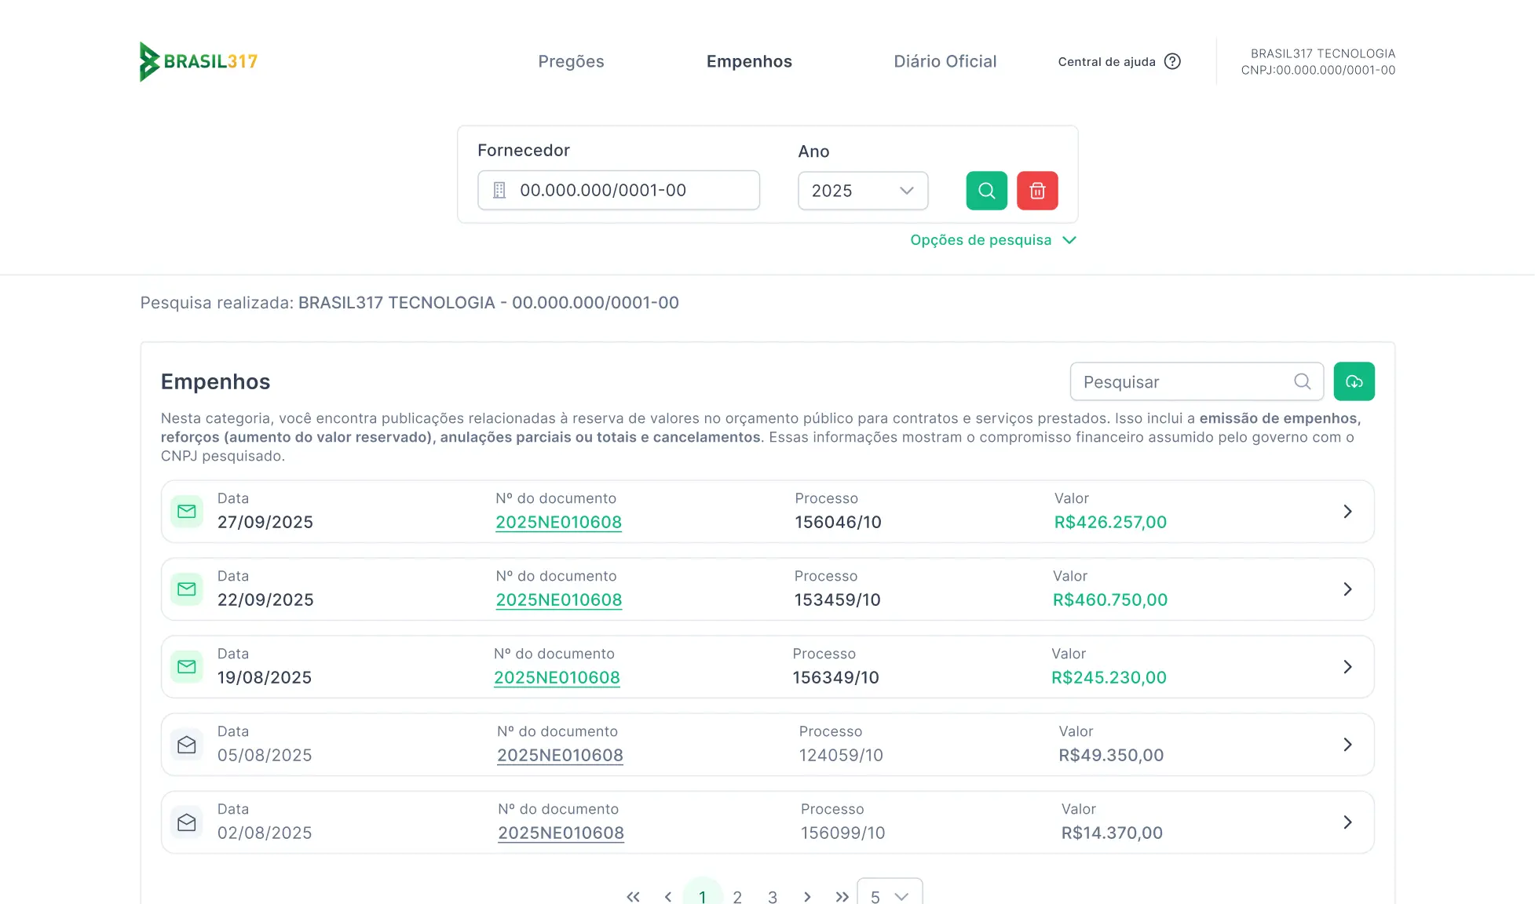The image size is (1535, 904).
Task: Go to page 2 of results
Action: point(737,896)
